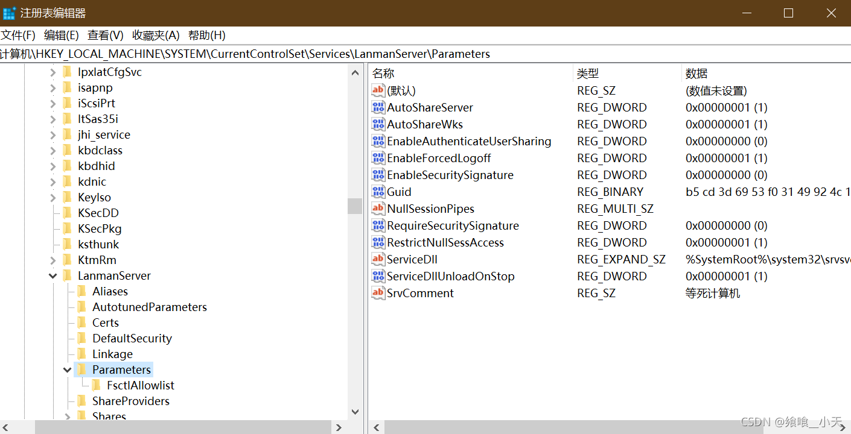Click the string icon beside (默认)
The image size is (851, 434).
point(378,90)
